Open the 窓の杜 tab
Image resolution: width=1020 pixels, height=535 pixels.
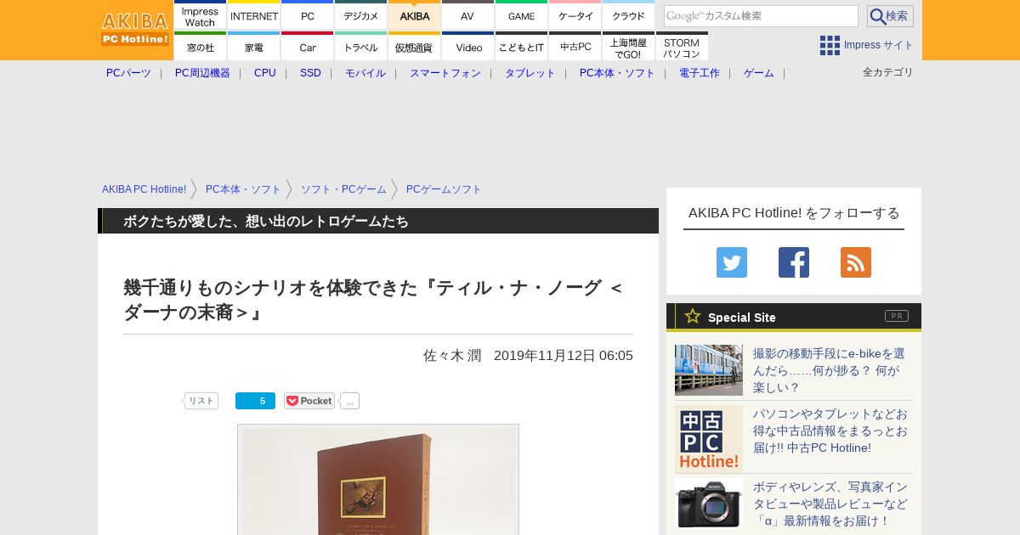(x=200, y=47)
